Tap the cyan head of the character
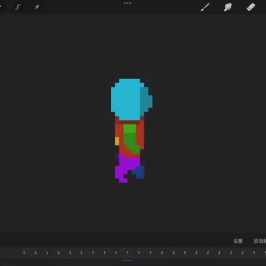The height and width of the screenshot is (266, 266). (x=127, y=99)
